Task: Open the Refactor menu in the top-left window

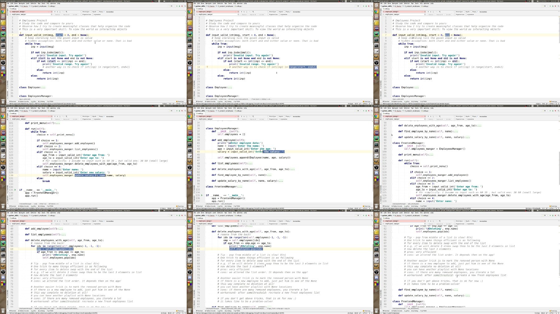Action: pyautogui.click(x=33, y=3)
